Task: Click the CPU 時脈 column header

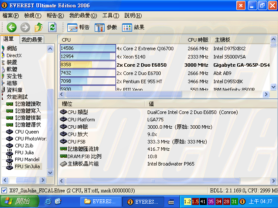Action: [198, 40]
